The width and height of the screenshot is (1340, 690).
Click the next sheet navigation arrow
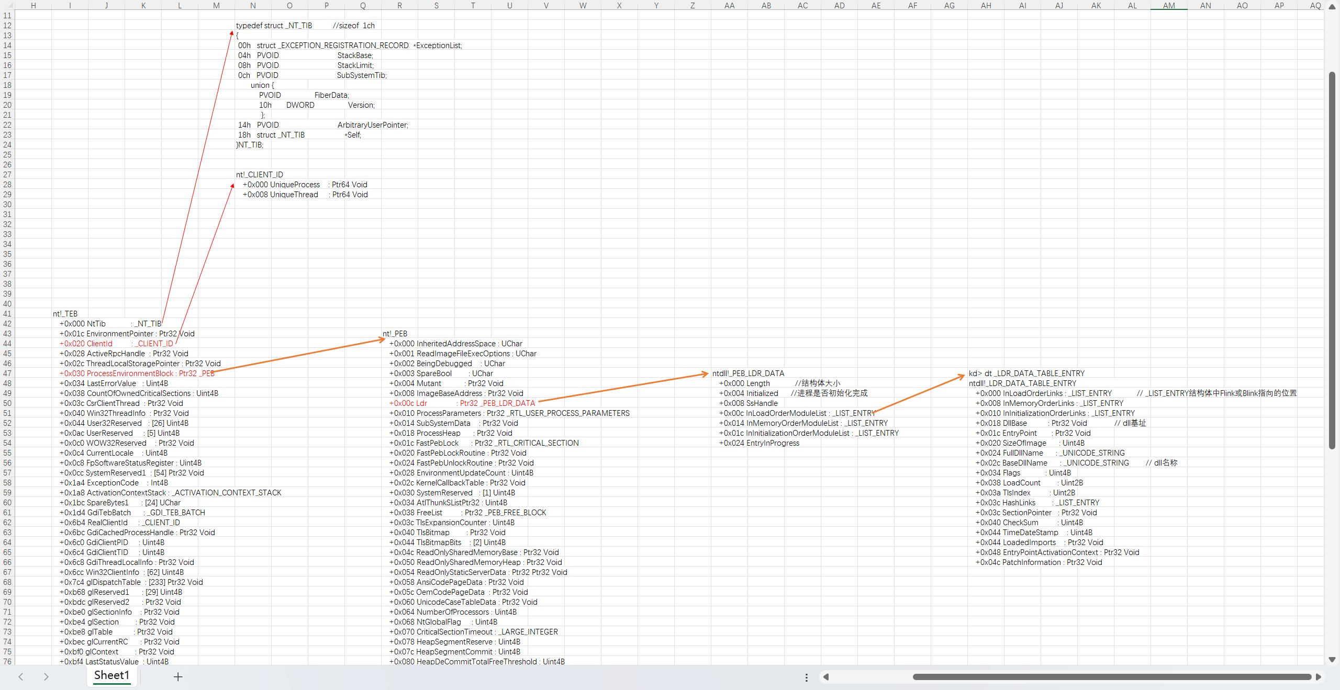click(46, 676)
